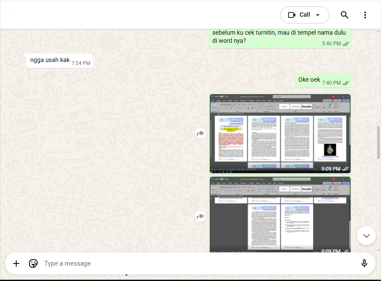This screenshot has height=281, width=381.
Task: Open the emoji and sticker picker
Action: pos(33,263)
